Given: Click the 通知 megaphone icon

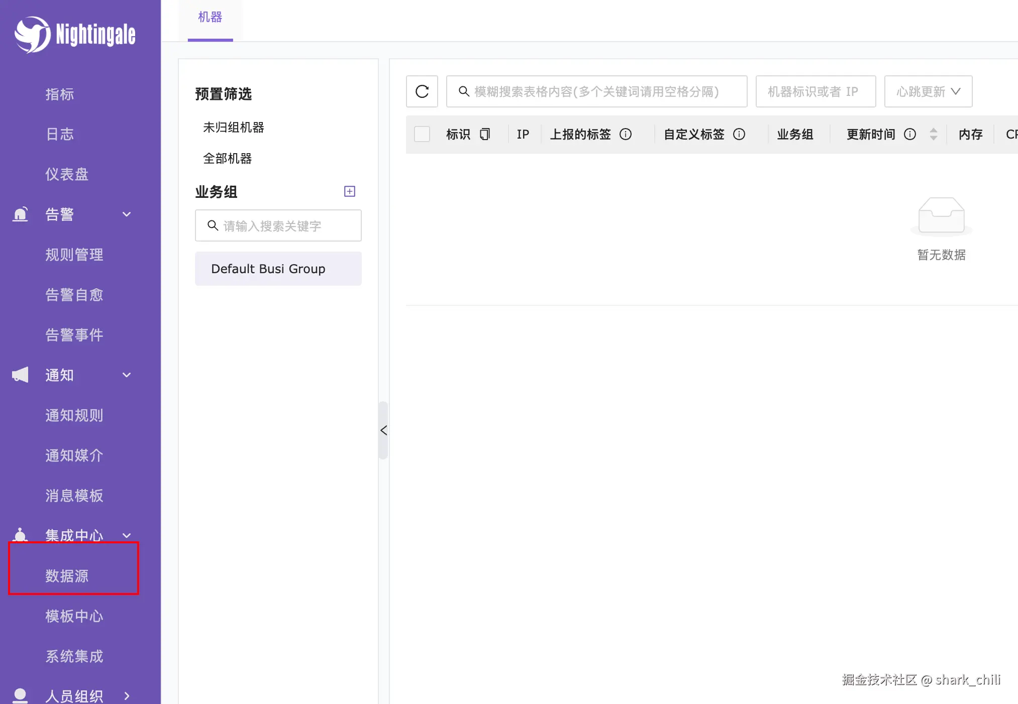Looking at the screenshot, I should [20, 375].
